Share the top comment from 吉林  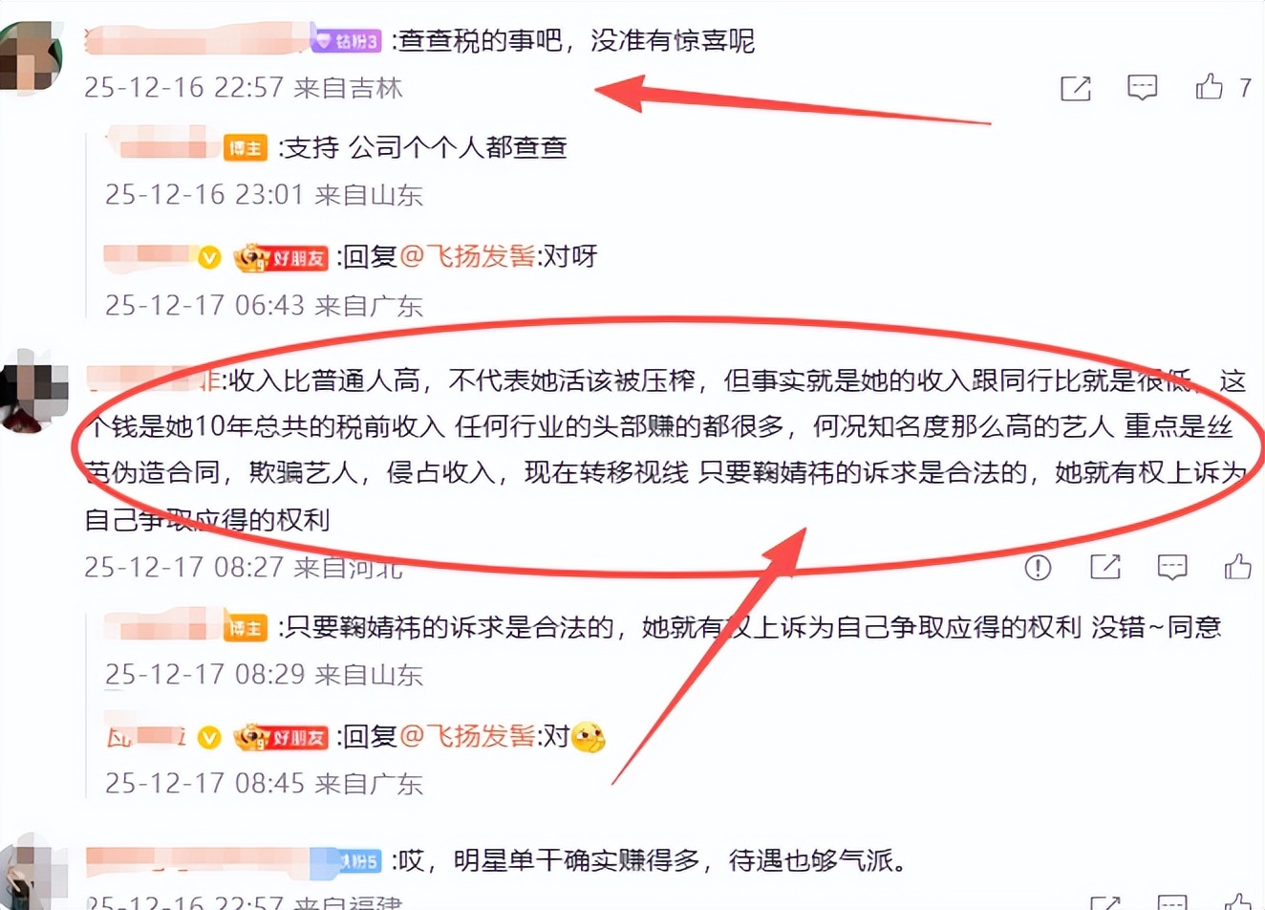point(1076,88)
